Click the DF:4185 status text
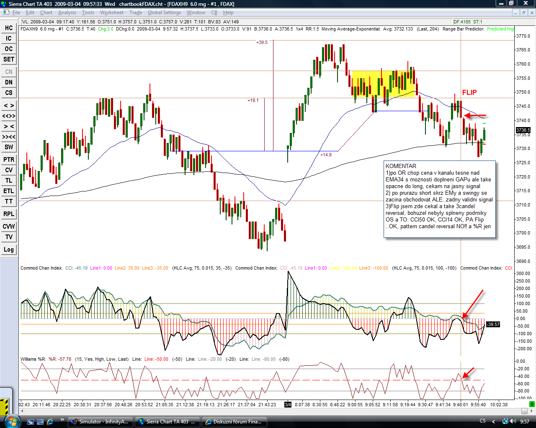 coord(462,22)
